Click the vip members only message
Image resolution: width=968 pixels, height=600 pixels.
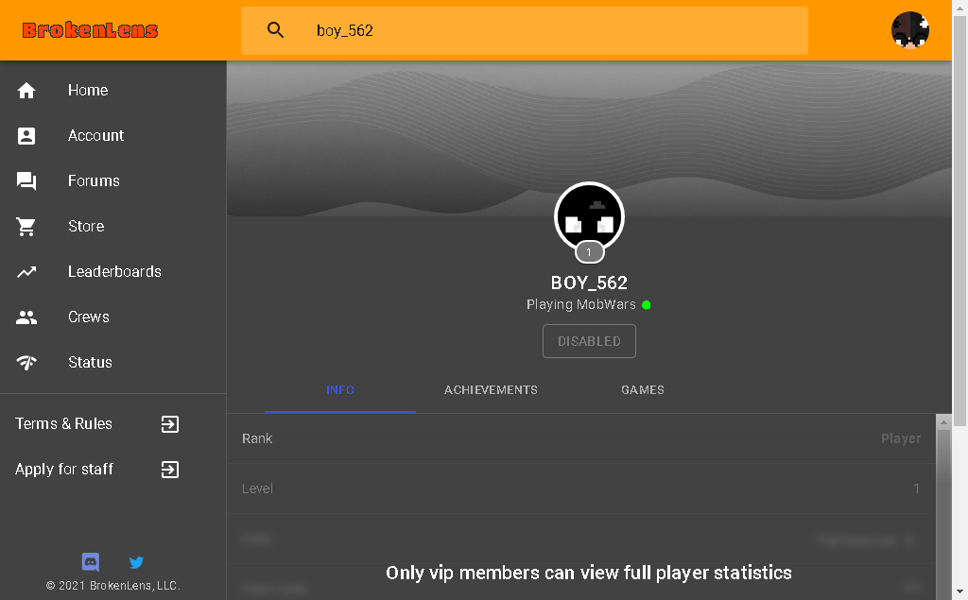pos(589,573)
